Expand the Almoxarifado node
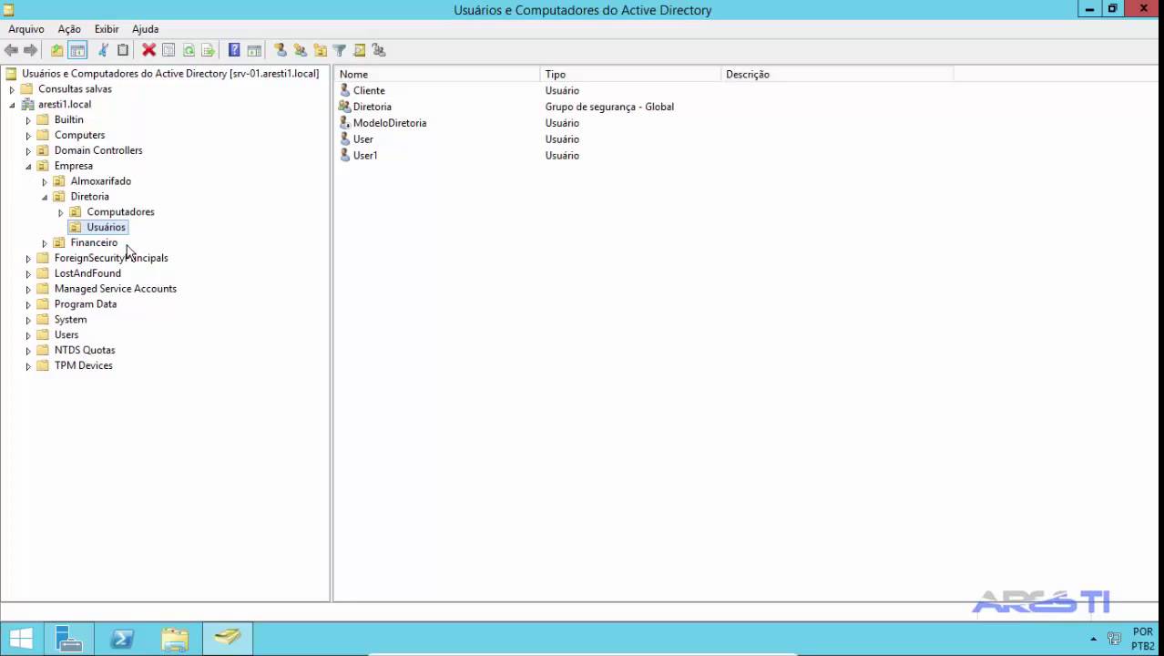Screen dimensions: 1164x656 click(x=45, y=181)
